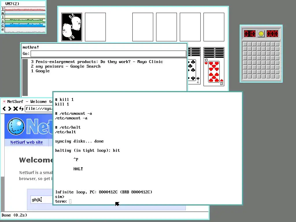Image resolution: width=296 pixels, height=222 pixels.
Task: Click the first empty foundation slot in solitaire
Action: point(143,27)
